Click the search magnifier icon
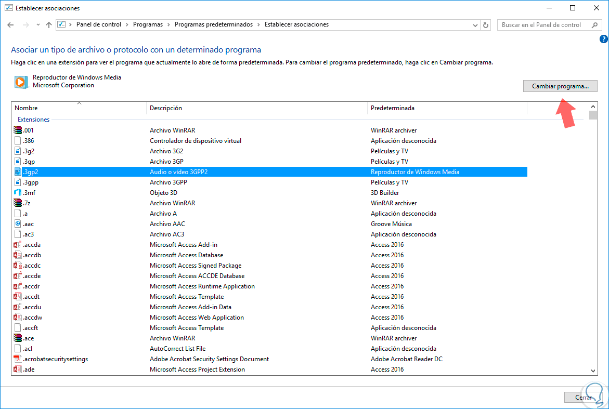The width and height of the screenshot is (609, 409). click(x=594, y=25)
